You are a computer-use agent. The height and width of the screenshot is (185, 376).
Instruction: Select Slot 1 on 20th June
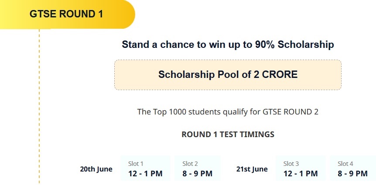point(145,168)
